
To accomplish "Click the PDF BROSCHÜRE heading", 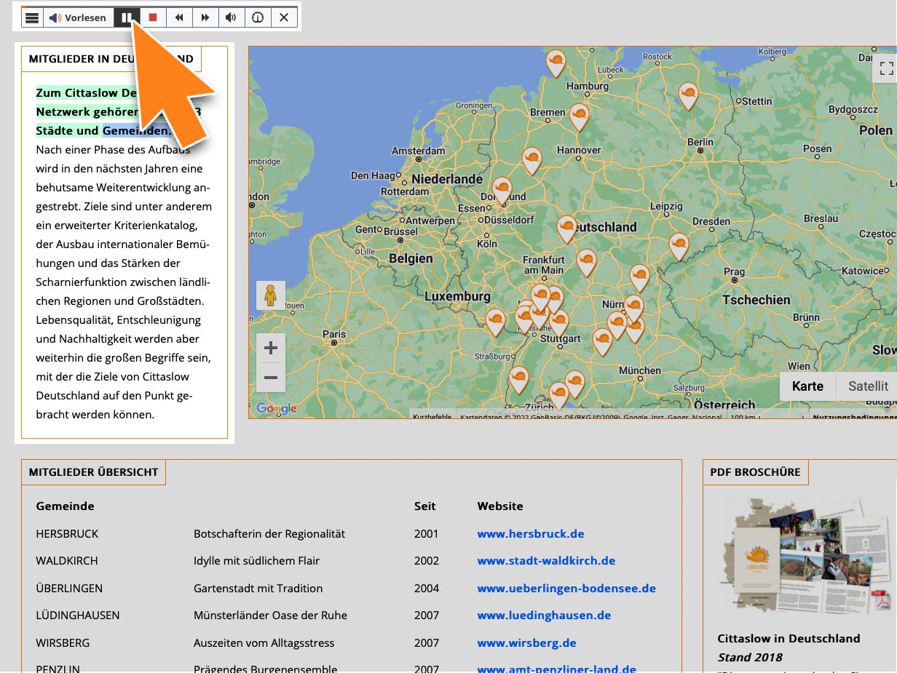I will [x=755, y=472].
